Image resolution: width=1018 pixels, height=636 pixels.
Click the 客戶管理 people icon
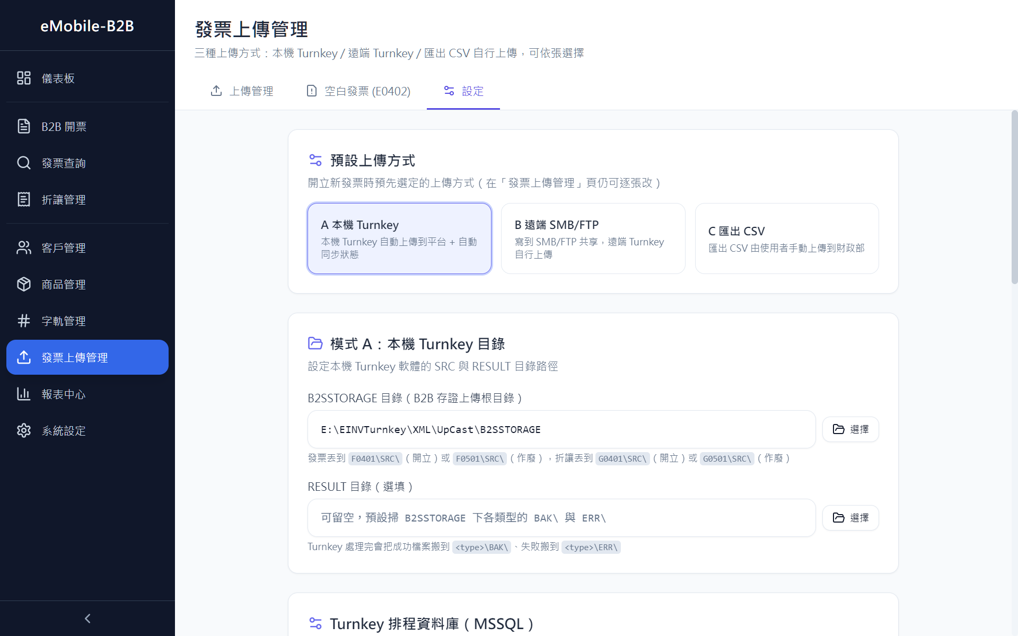(x=24, y=248)
